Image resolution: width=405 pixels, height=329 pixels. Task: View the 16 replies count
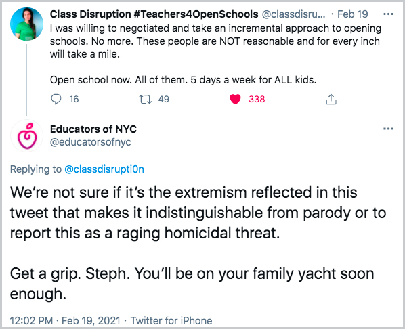(x=74, y=99)
